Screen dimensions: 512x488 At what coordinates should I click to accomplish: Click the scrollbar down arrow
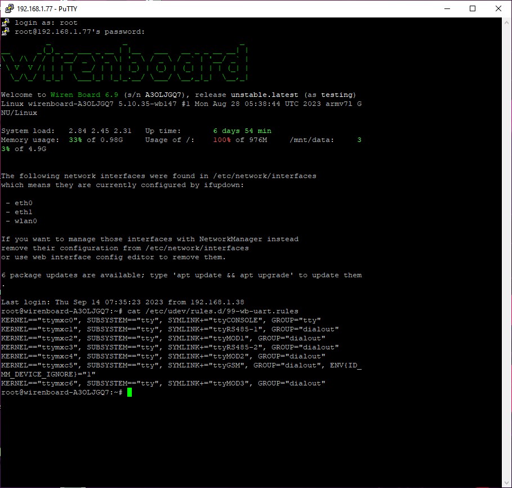(x=506, y=482)
